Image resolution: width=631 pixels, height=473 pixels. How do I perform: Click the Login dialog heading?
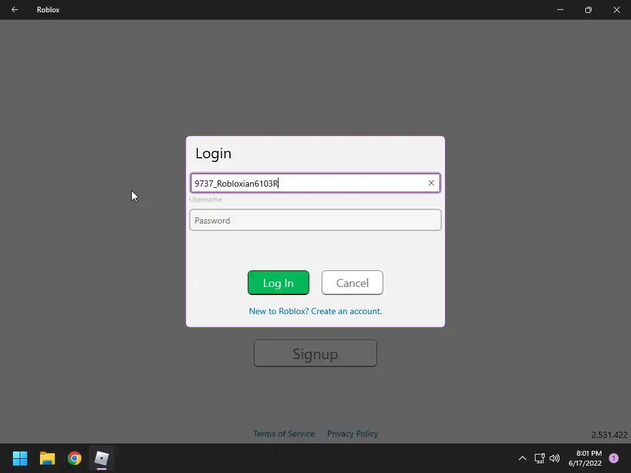pyautogui.click(x=213, y=153)
